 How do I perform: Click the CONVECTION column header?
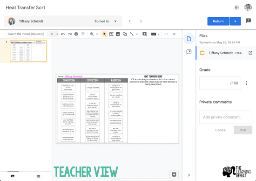[x=93, y=80]
